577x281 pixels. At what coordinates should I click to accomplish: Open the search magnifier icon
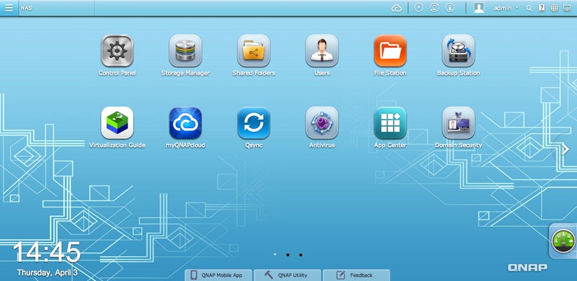[x=529, y=8]
